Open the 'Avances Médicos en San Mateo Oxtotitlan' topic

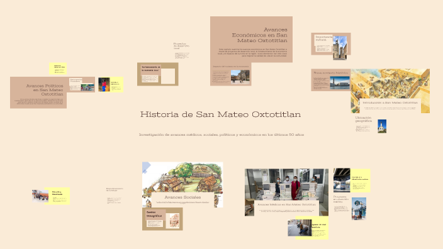pyautogui.click(x=286, y=192)
